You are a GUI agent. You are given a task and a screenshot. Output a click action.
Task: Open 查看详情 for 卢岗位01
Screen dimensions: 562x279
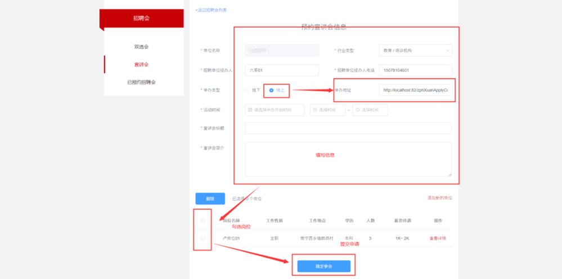(438, 238)
